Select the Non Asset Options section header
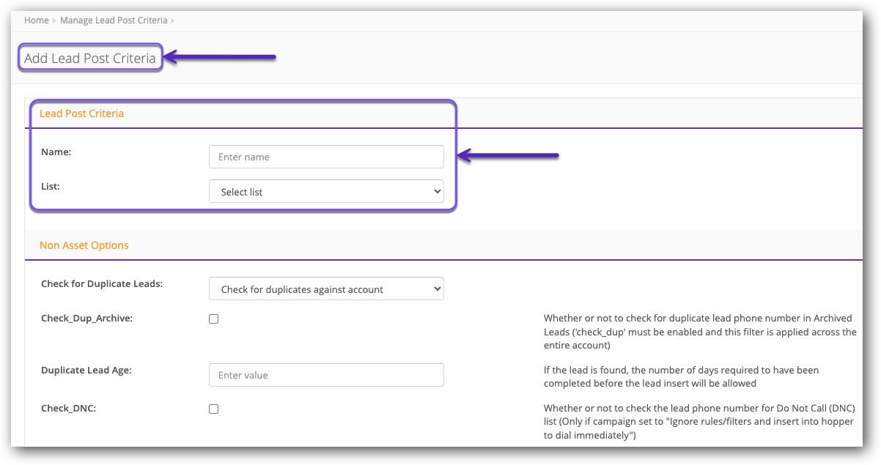The height and width of the screenshot is (465, 881). pyautogui.click(x=84, y=245)
